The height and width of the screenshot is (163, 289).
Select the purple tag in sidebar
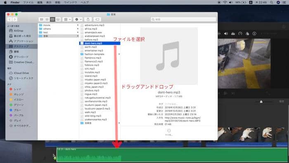point(17,115)
